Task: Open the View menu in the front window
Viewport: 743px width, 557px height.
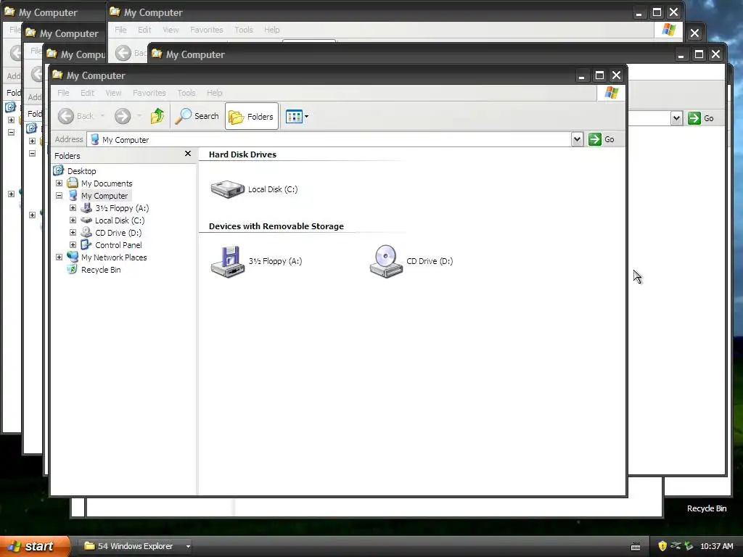Action: pos(113,93)
